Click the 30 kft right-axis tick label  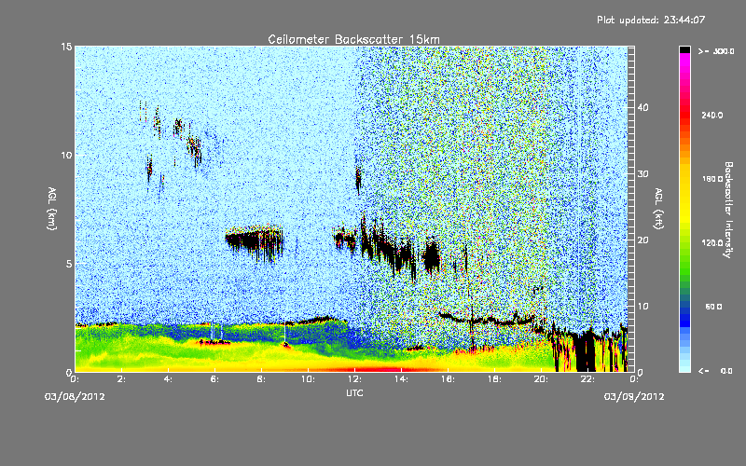(642, 173)
